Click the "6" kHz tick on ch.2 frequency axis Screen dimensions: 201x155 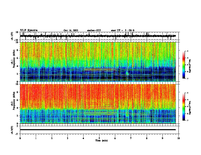[18, 100]
